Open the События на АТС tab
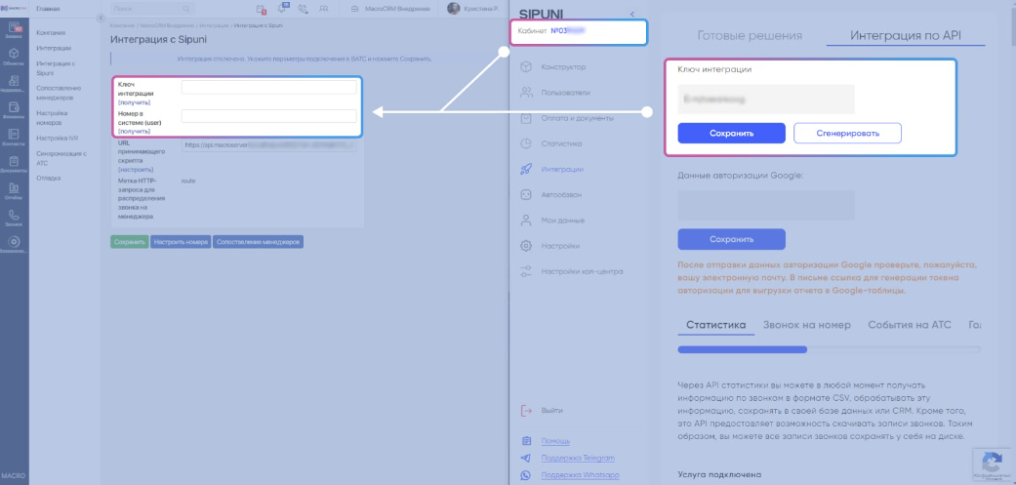Image resolution: width=1016 pixels, height=485 pixels. pyautogui.click(x=908, y=325)
